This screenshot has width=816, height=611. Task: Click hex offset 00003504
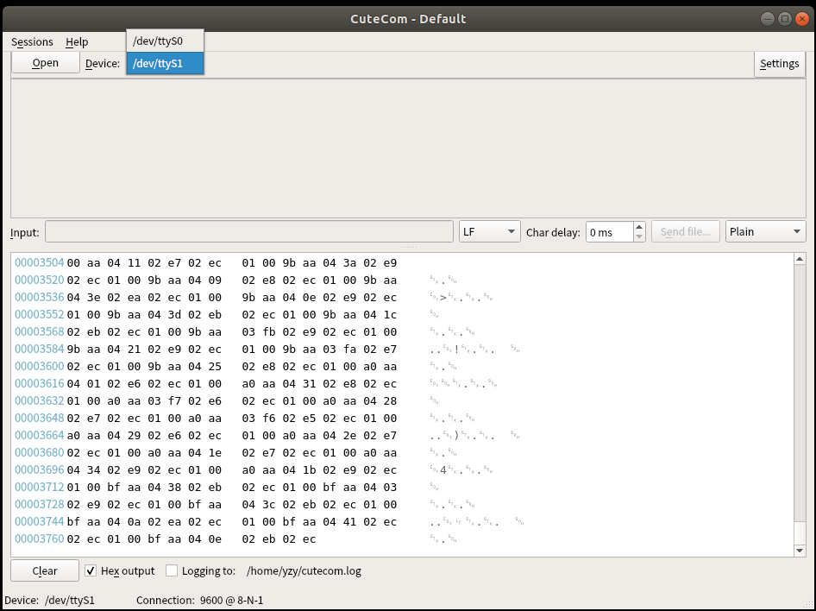click(39, 263)
